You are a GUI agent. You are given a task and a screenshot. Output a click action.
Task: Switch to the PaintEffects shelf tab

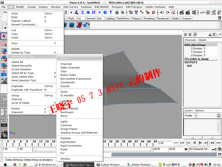[123, 19]
